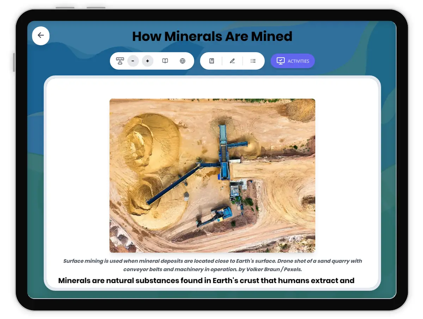Click the globe language icon

tap(183, 61)
